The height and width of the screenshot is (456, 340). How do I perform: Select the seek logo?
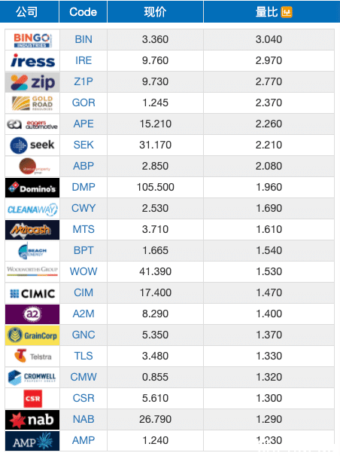[x=32, y=145]
